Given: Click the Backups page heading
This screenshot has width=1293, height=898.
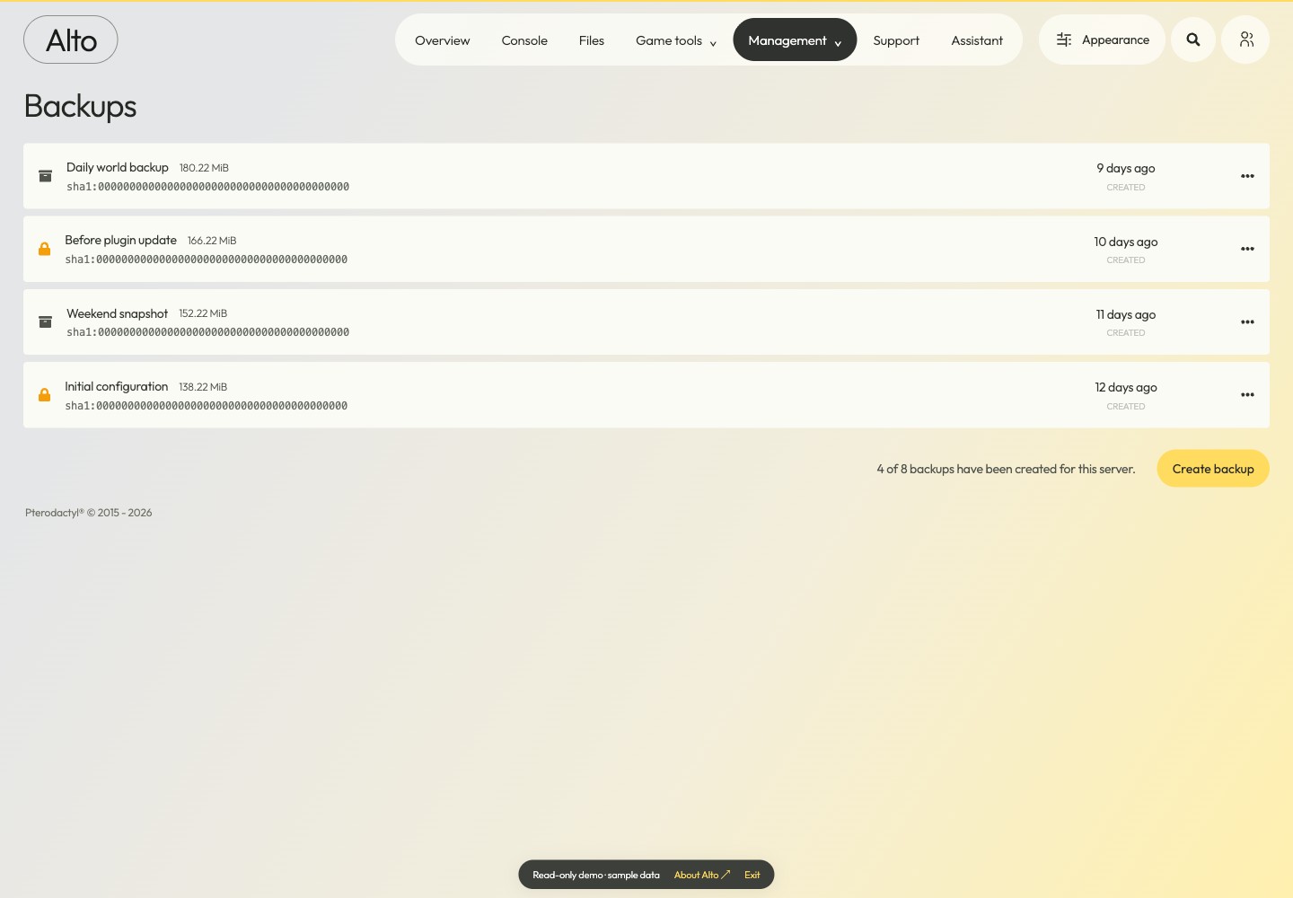Looking at the screenshot, I should click(80, 106).
